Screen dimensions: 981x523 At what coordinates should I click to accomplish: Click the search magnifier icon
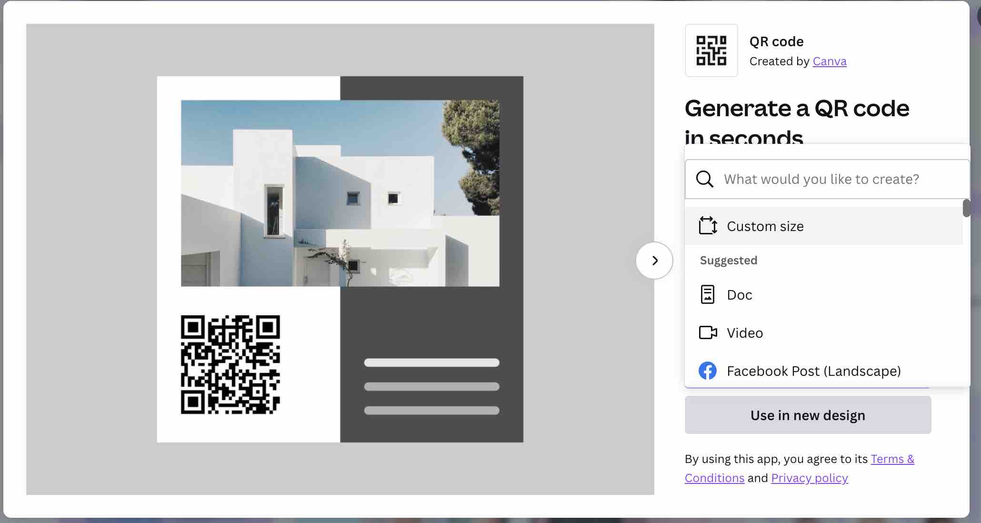pos(704,179)
